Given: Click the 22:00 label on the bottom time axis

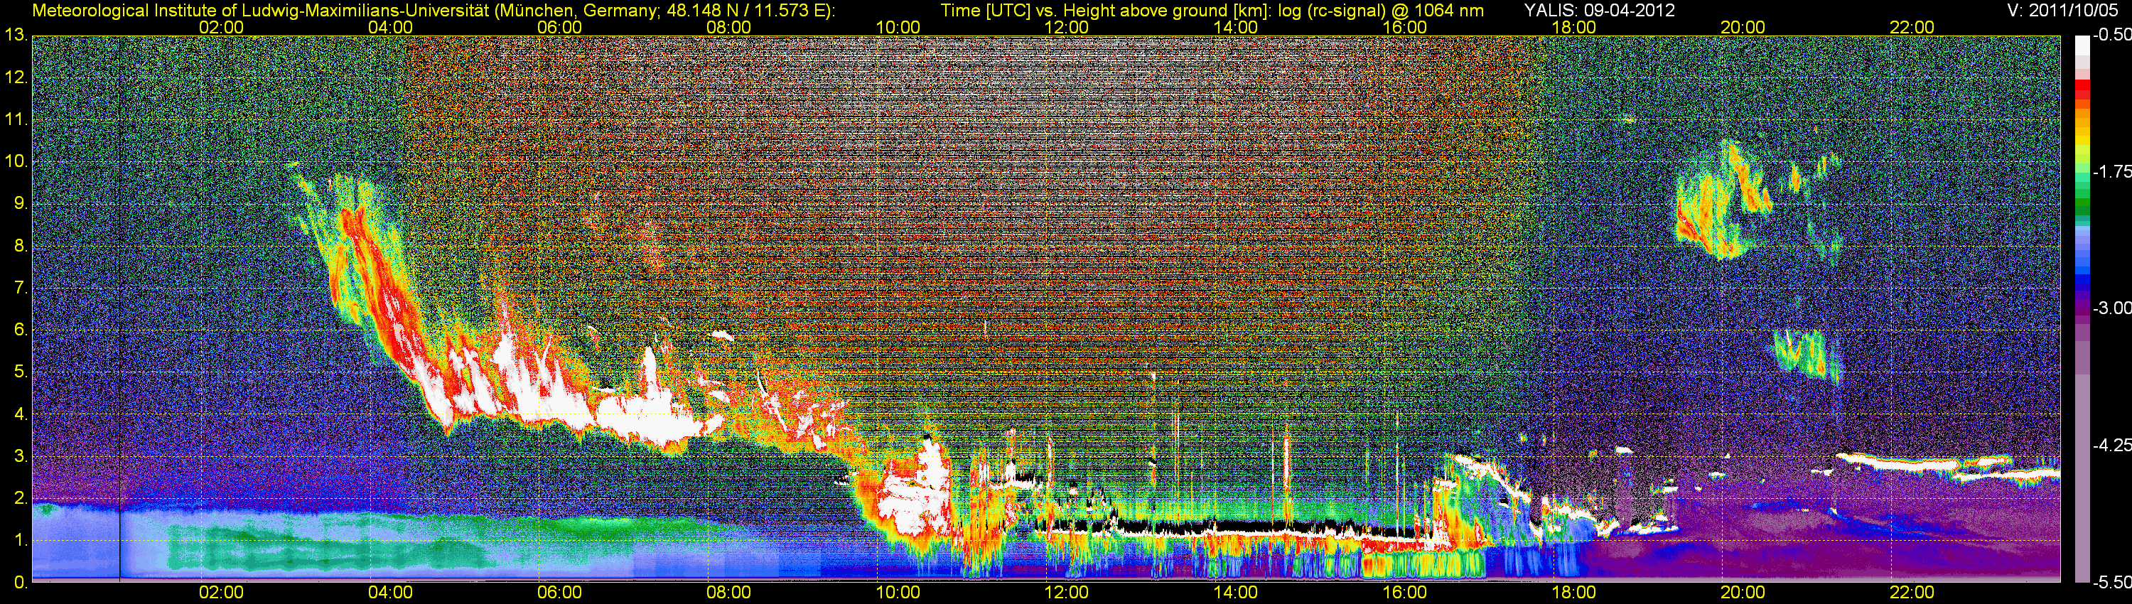Looking at the screenshot, I should (1912, 593).
